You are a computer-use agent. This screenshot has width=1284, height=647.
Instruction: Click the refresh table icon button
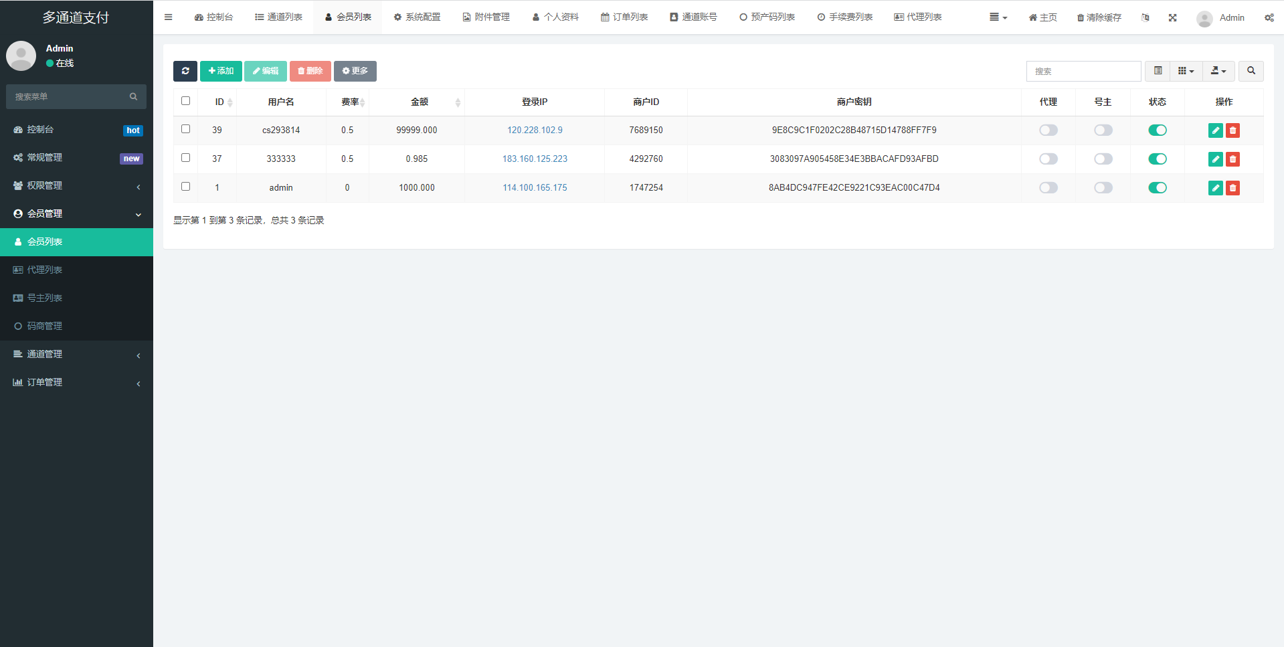pyautogui.click(x=185, y=71)
